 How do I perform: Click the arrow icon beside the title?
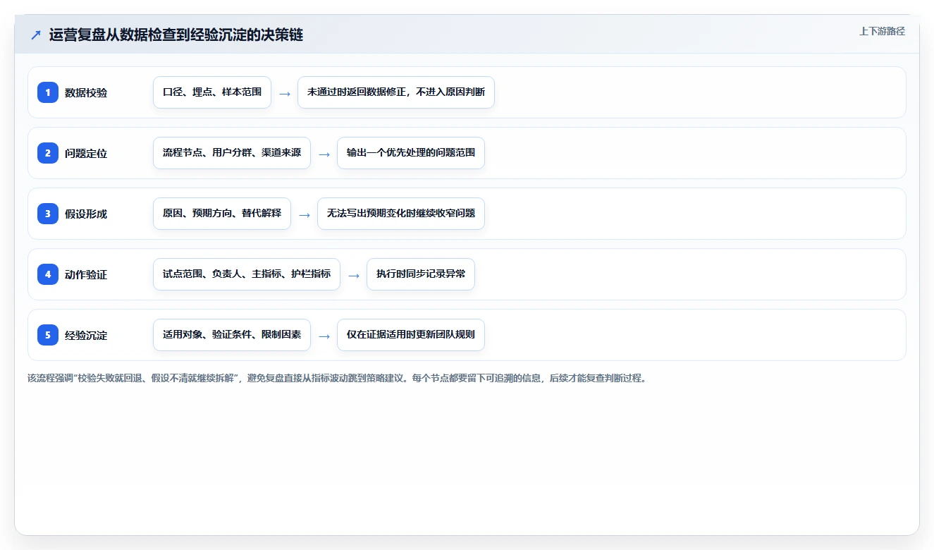[36, 35]
